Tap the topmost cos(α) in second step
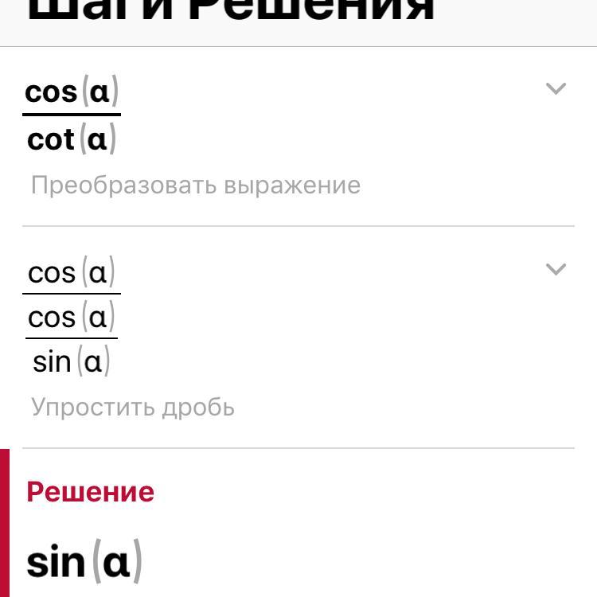Screen dimensions: 597x597 pyautogui.click(x=72, y=272)
